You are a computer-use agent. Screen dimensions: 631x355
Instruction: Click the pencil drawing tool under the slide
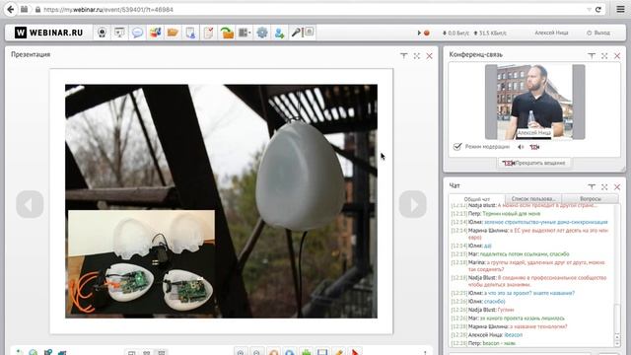point(339,353)
